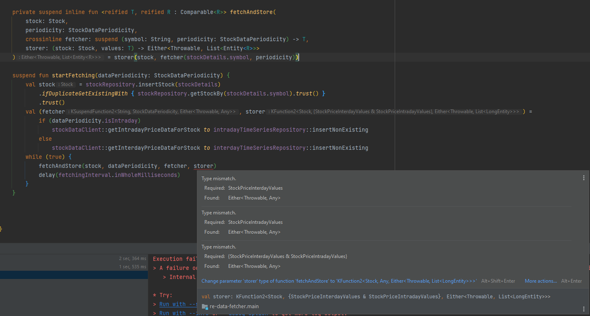Click the ifDuplicateGetExistingWith call

(x=85, y=93)
